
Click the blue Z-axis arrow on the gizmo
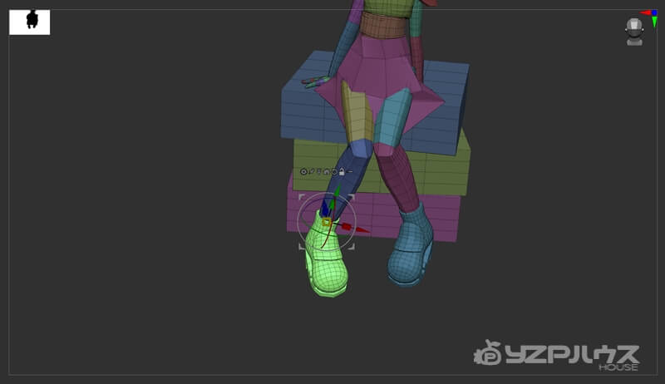coord(325,208)
